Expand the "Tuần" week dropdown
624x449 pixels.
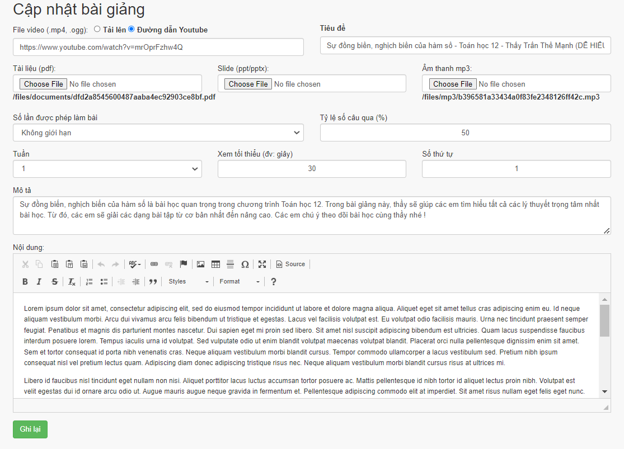tap(107, 169)
